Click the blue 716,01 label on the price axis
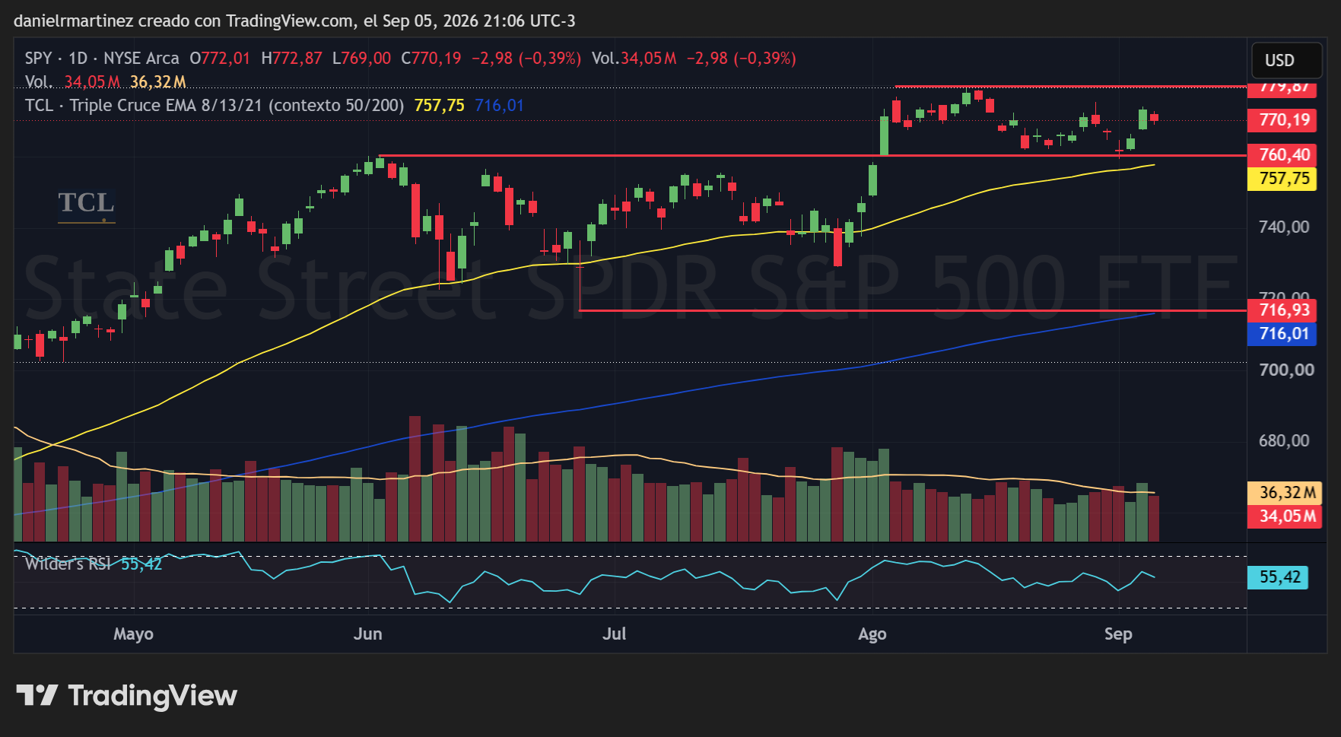This screenshot has width=1341, height=737. coord(1282,334)
